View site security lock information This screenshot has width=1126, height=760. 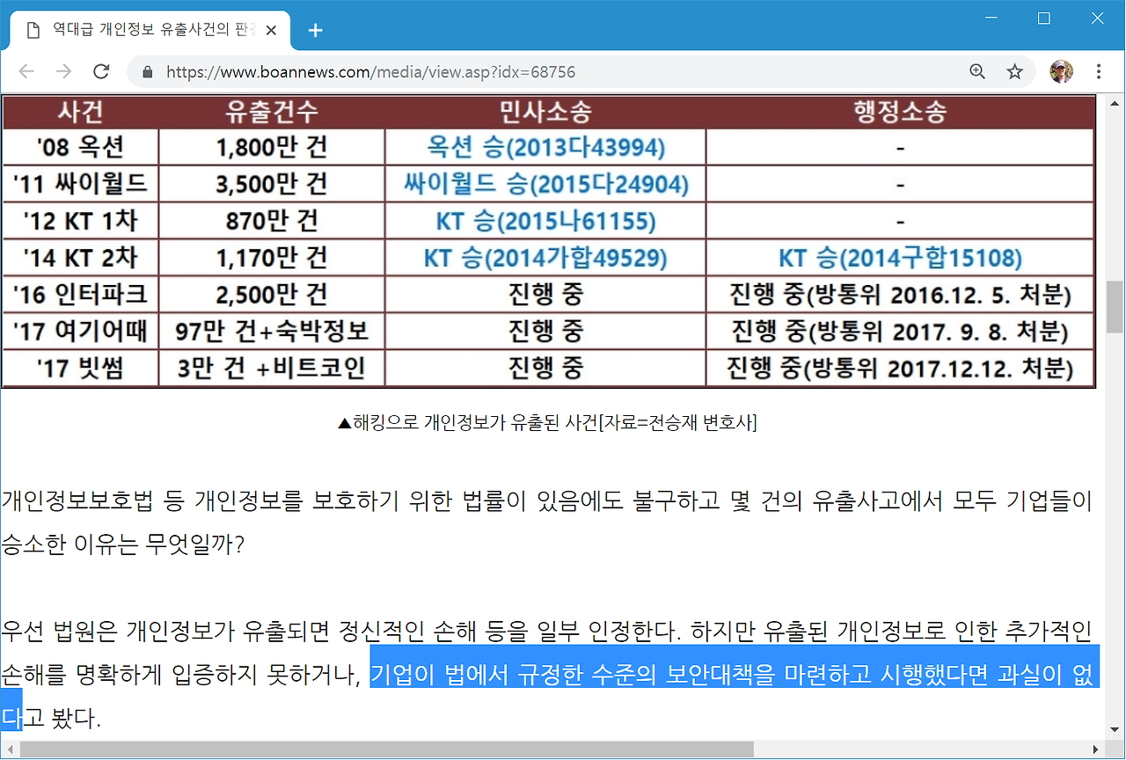click(147, 72)
